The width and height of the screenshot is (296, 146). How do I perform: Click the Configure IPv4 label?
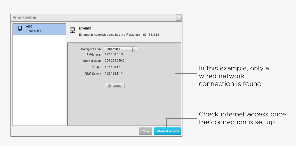pyautogui.click(x=91, y=49)
